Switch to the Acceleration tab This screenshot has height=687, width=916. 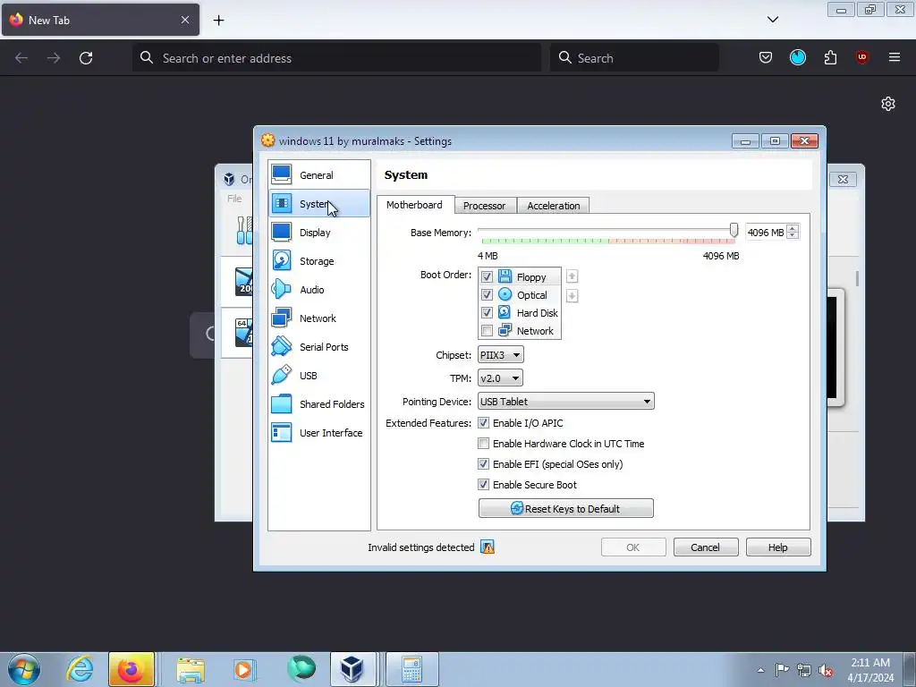coord(553,206)
